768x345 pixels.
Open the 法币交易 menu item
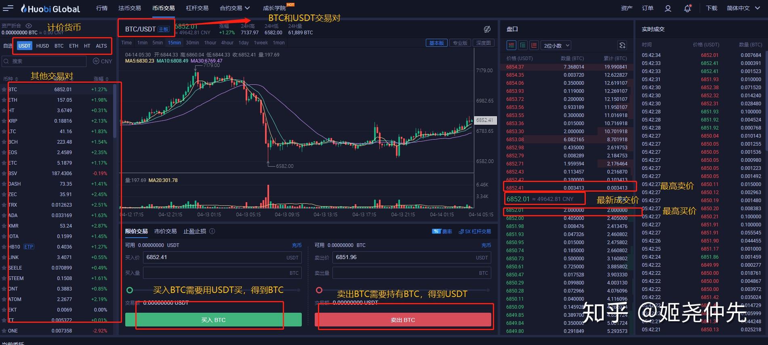point(130,8)
